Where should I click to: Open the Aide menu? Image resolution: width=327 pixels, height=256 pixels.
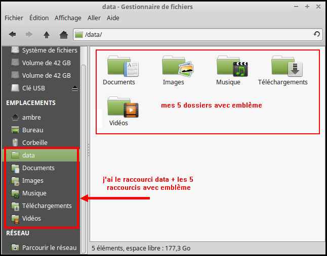[113, 18]
